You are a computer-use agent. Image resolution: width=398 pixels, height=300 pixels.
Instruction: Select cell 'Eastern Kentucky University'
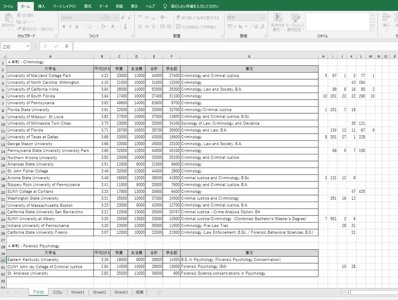click(50, 260)
